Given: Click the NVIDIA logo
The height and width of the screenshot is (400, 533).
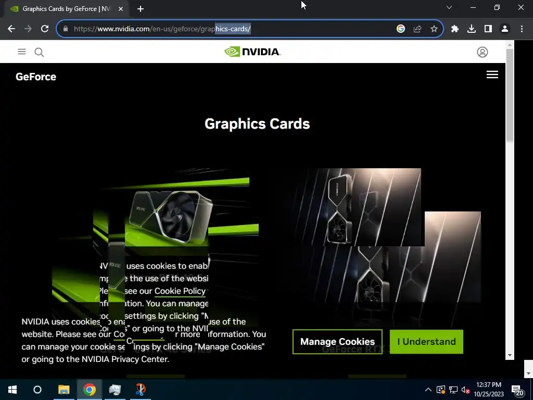Looking at the screenshot, I should [x=252, y=52].
